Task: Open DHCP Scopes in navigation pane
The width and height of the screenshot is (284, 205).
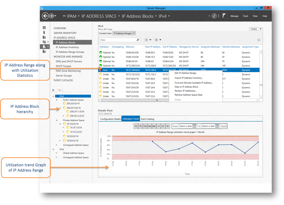Action: pyautogui.click(x=64, y=66)
